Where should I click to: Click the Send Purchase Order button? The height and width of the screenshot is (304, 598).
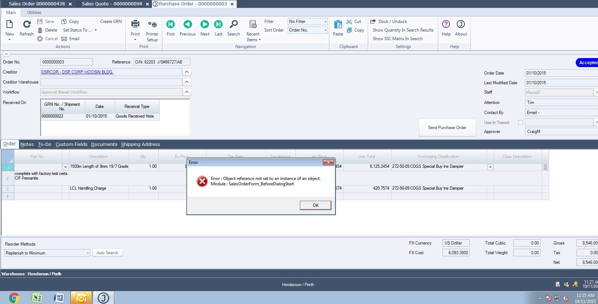(447, 128)
